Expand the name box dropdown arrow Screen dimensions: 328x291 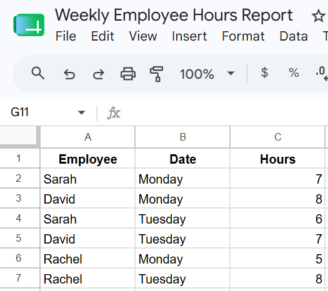click(81, 112)
